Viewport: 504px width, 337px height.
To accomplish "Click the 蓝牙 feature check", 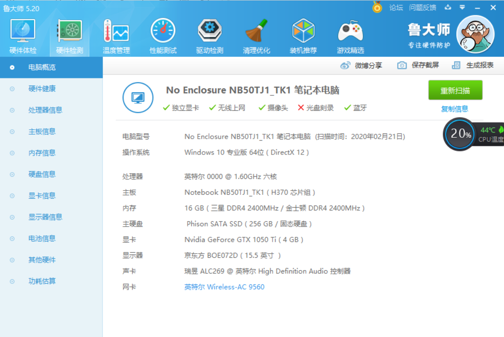I will click(355, 108).
